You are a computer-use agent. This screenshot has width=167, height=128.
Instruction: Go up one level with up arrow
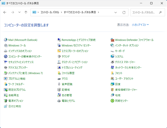pos(26,12)
